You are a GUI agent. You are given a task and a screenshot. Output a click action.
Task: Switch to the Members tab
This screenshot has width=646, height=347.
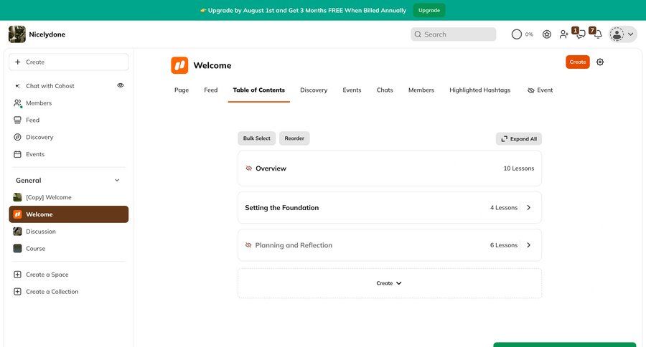(421, 90)
